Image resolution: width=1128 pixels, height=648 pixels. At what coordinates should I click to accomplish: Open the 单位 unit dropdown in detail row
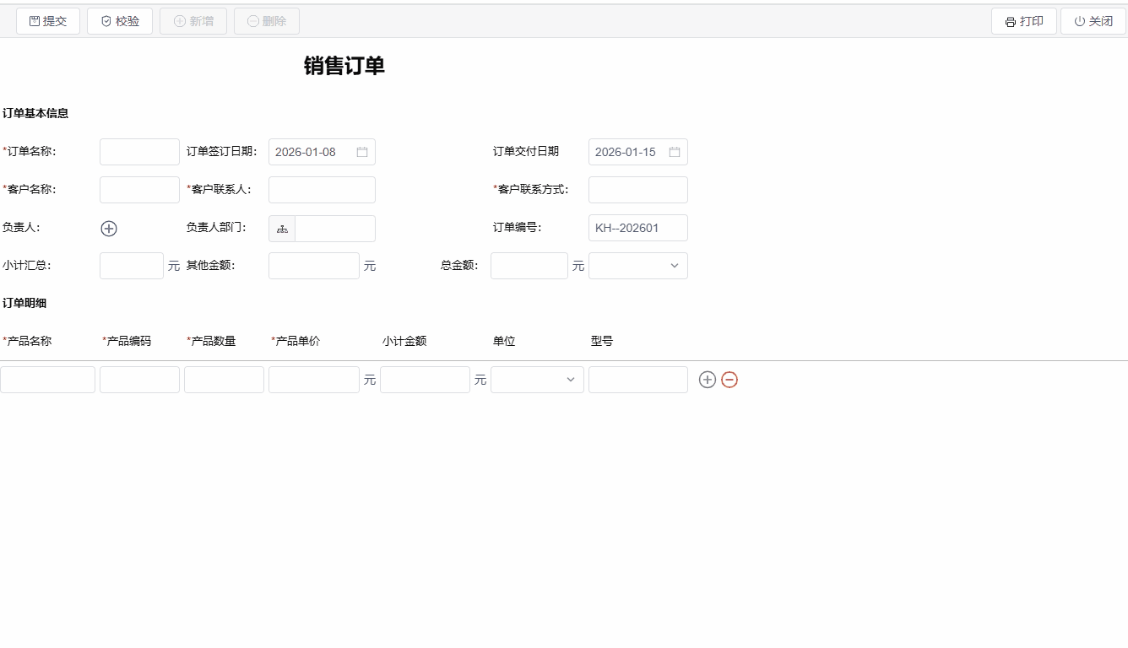pyautogui.click(x=537, y=380)
